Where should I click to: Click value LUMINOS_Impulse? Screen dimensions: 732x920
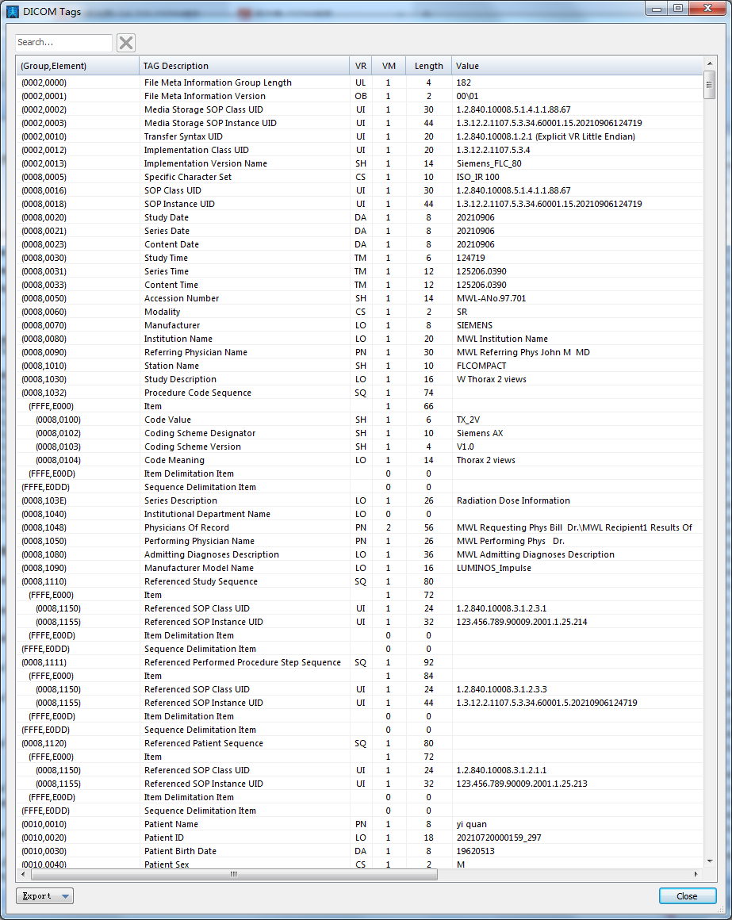[x=494, y=569]
